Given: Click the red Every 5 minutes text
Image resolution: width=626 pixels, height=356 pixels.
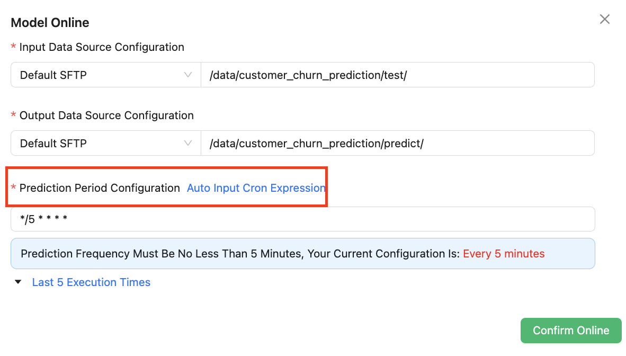Looking at the screenshot, I should (504, 254).
